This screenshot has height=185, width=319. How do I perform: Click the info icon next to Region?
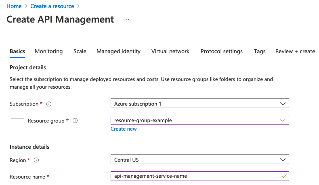point(37,160)
